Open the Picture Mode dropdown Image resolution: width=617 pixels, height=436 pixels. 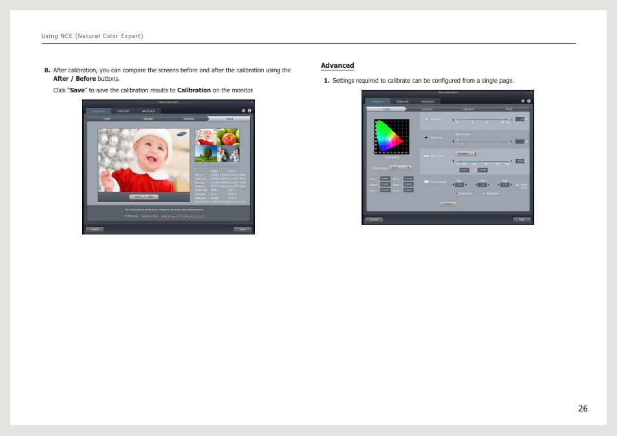pos(400,168)
